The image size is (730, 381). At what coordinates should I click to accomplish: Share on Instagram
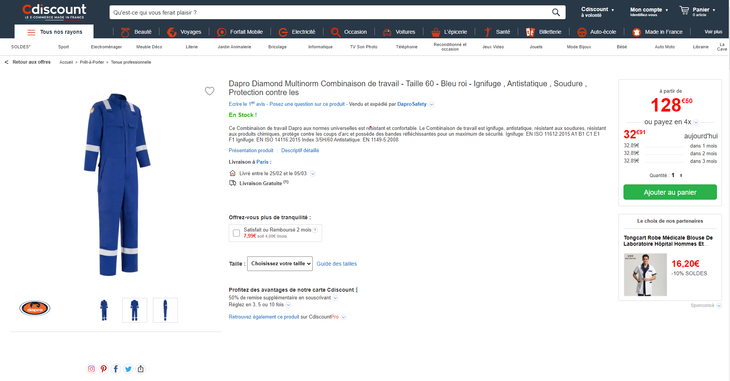pos(91,369)
